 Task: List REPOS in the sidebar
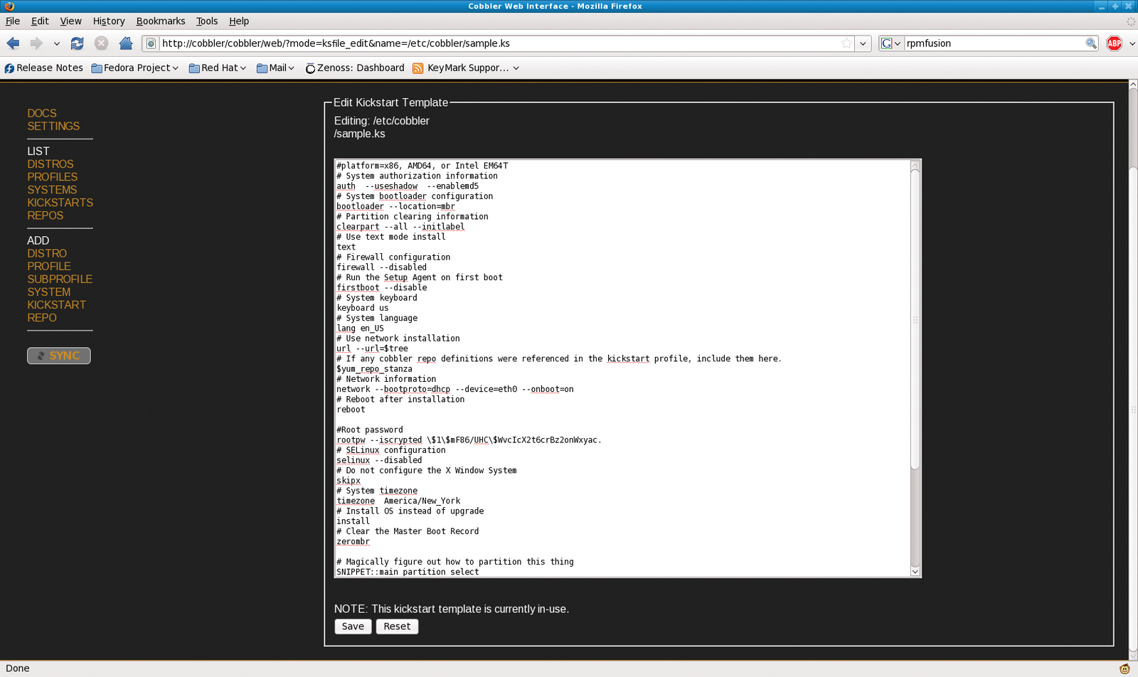point(46,215)
